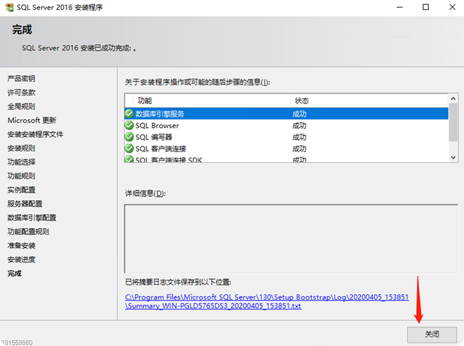464x346 pixels.
Task: Click the 安装规则 step
Action: point(21,148)
